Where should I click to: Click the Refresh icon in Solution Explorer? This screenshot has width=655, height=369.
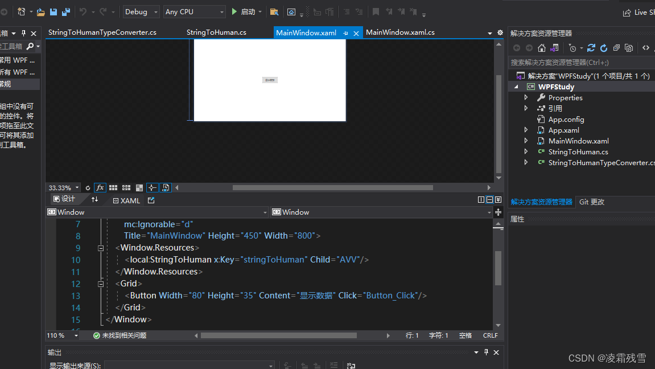pyautogui.click(x=603, y=48)
